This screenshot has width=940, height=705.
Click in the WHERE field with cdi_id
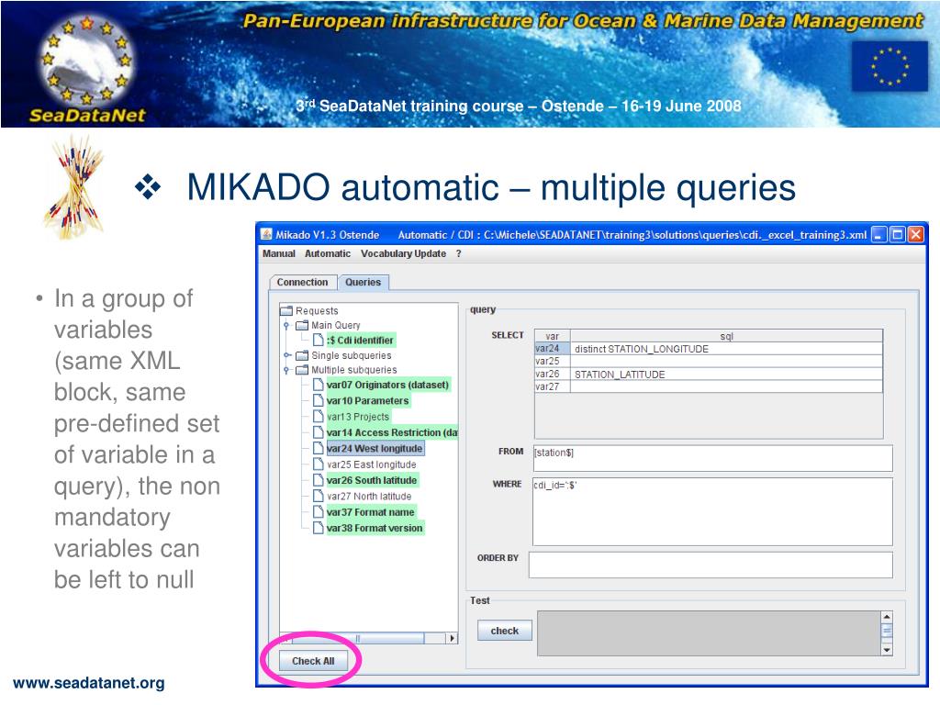click(712, 511)
